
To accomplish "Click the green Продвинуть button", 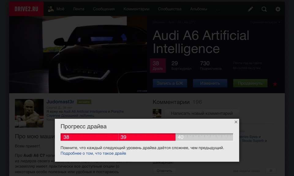I will (250, 83).
